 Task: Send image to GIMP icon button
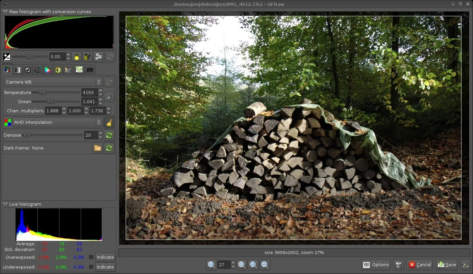tap(466, 265)
